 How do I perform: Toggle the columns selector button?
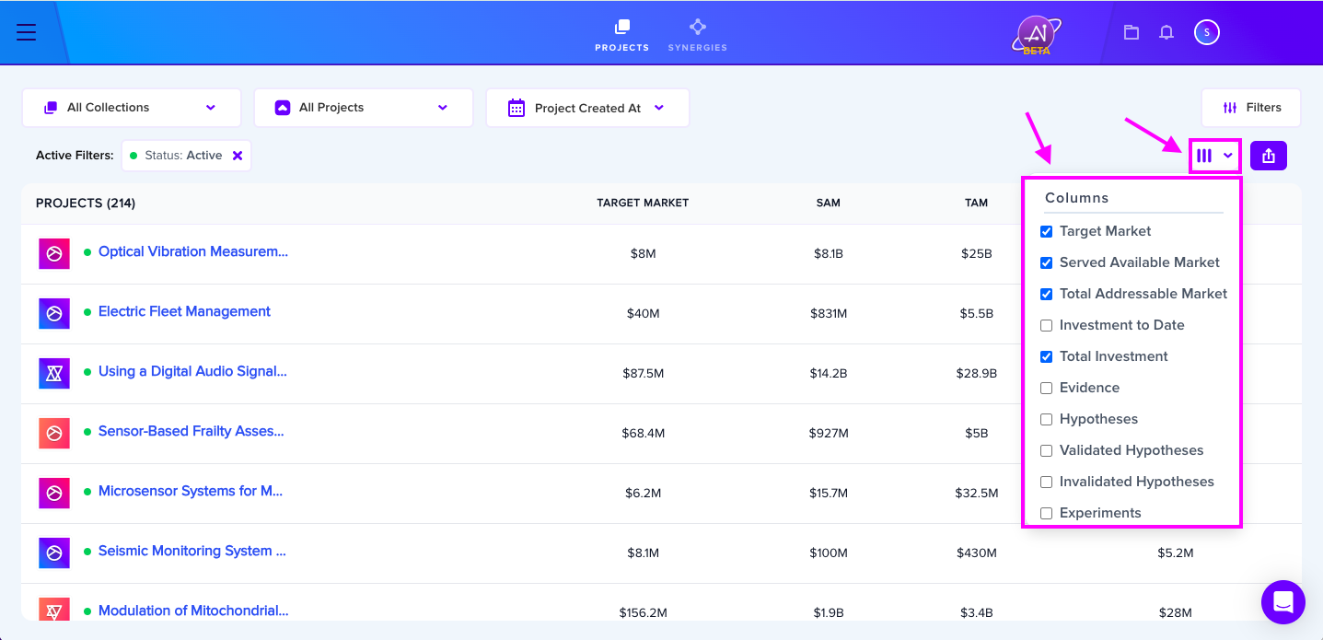(1214, 156)
